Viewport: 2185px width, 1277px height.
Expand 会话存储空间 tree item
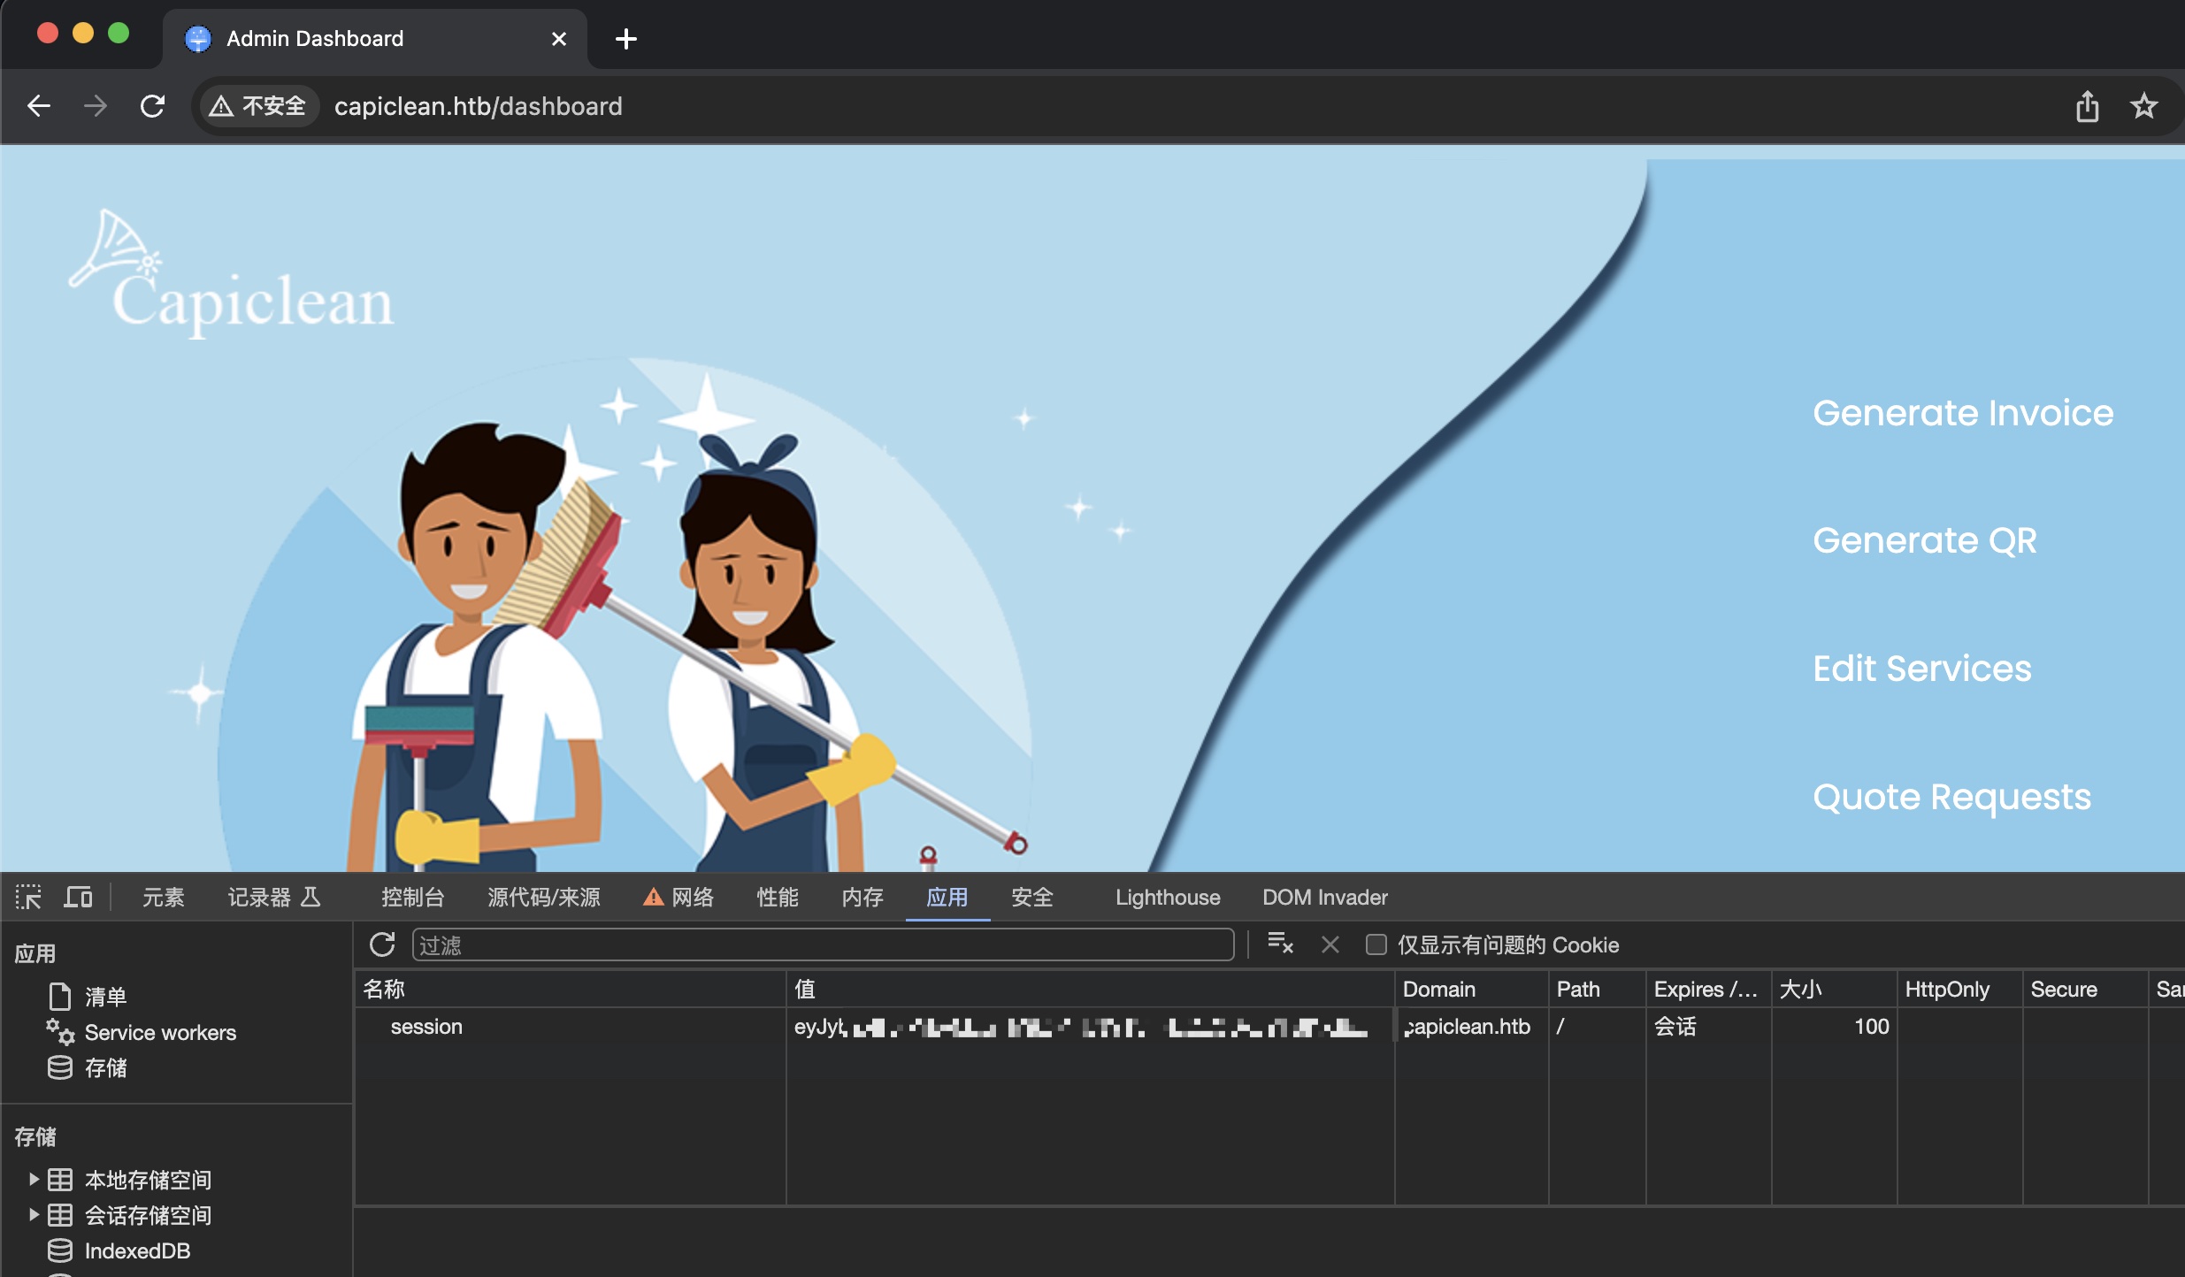coord(34,1214)
